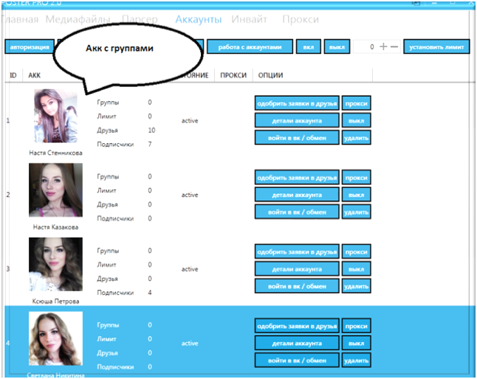Delete Настя Казакова's account with удалить
Screen dimensions: 477x379
click(356, 212)
